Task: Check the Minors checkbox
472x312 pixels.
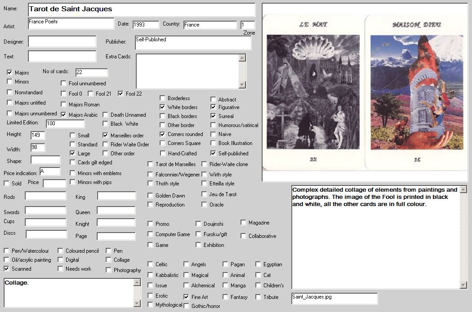Action: point(9,82)
